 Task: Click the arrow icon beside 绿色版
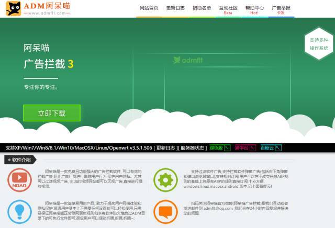pyautogui.click(x=227, y=148)
